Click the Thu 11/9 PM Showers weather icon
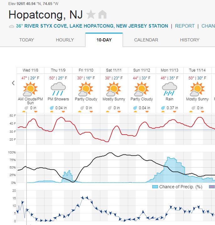 click(58, 89)
